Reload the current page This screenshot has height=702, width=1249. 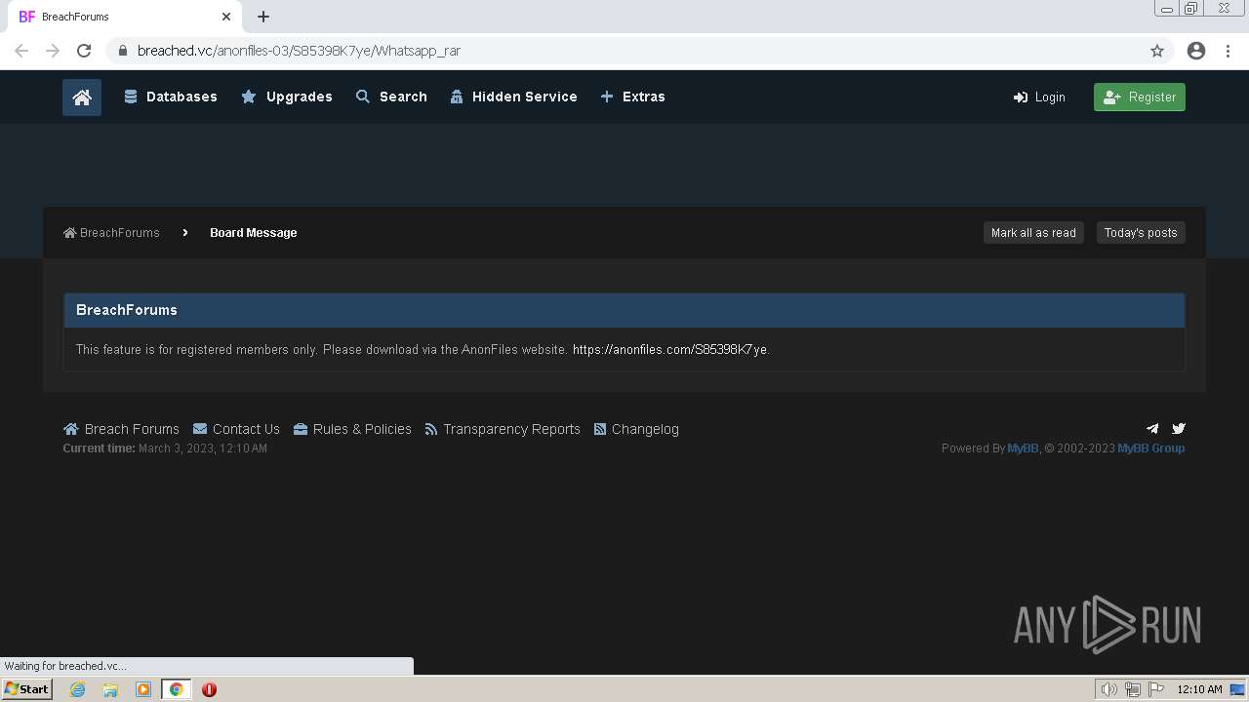click(84, 51)
